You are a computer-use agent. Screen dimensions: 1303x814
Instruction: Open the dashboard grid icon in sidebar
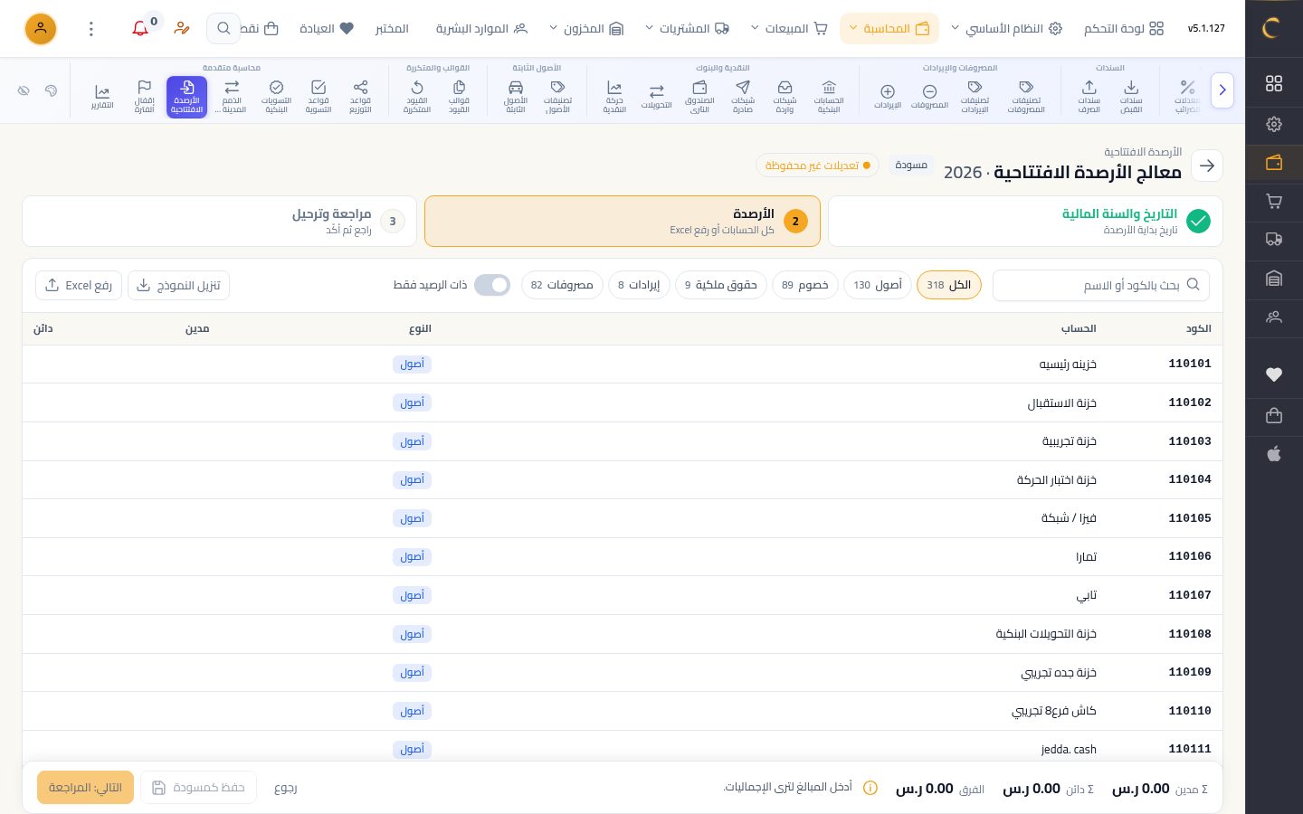coord(1274,83)
